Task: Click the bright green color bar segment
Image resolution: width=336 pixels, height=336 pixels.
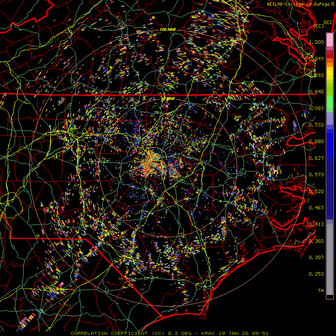Action: point(330,102)
